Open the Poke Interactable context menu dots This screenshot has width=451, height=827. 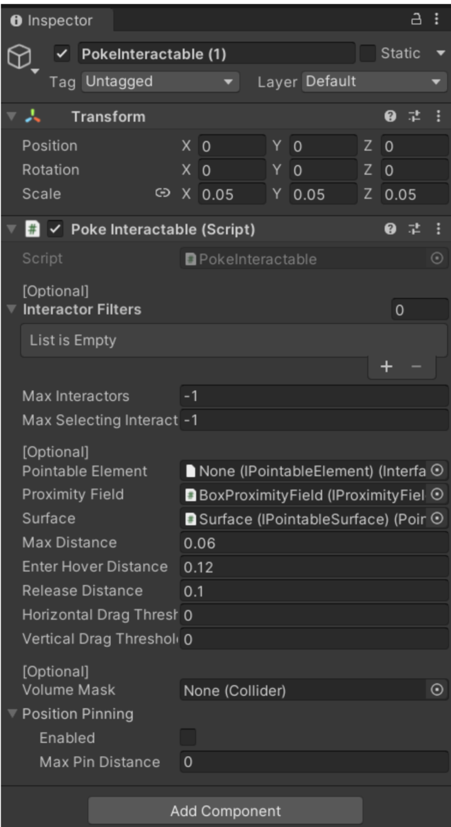click(x=437, y=229)
